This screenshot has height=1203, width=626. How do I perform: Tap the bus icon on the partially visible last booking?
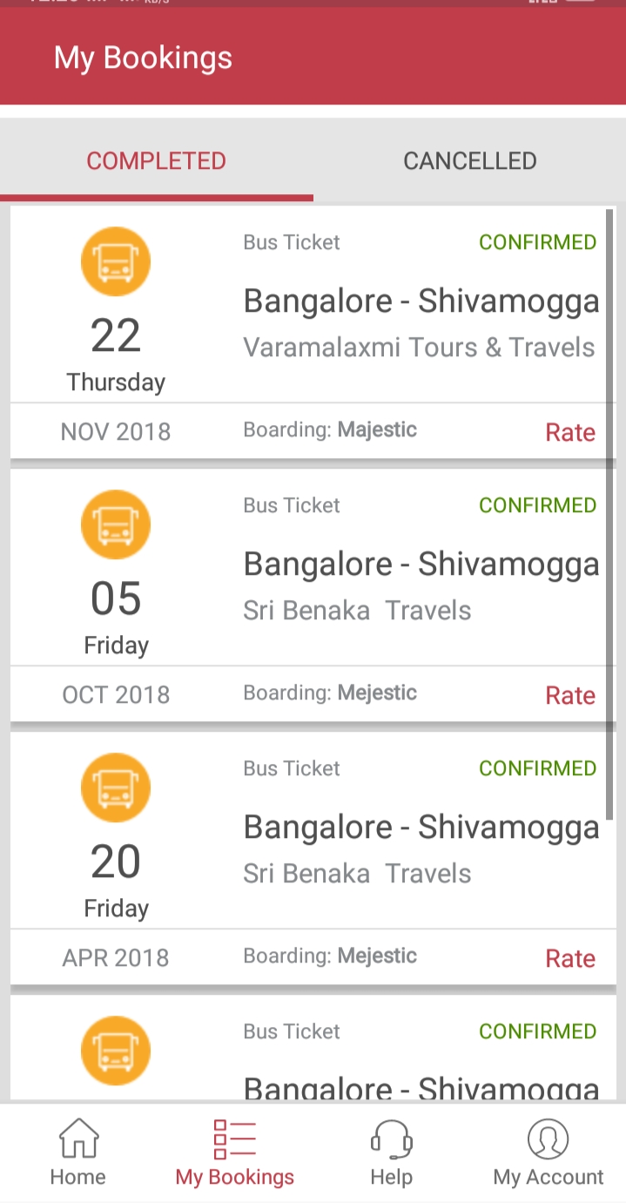tap(116, 1051)
